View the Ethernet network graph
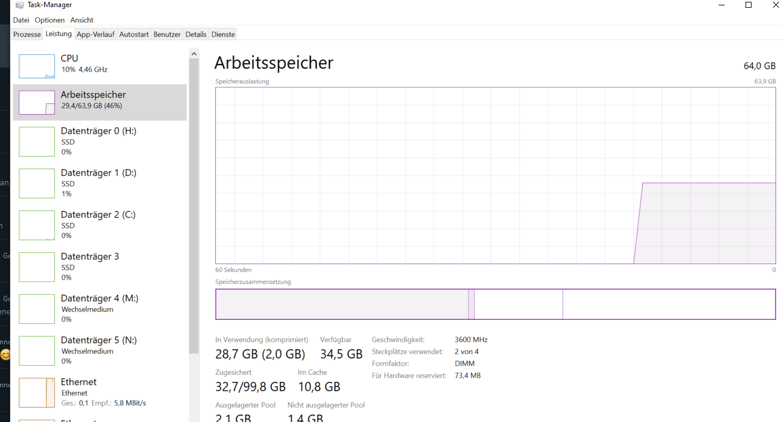The image size is (782, 422). click(x=36, y=392)
